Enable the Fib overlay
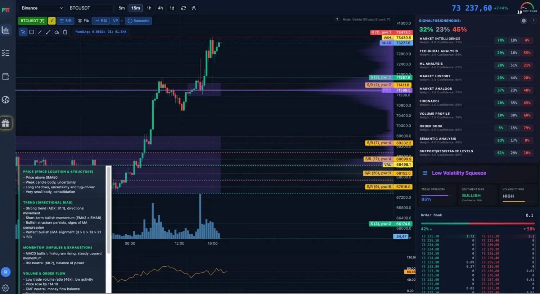This screenshot has width=540, height=294. tap(84, 21)
